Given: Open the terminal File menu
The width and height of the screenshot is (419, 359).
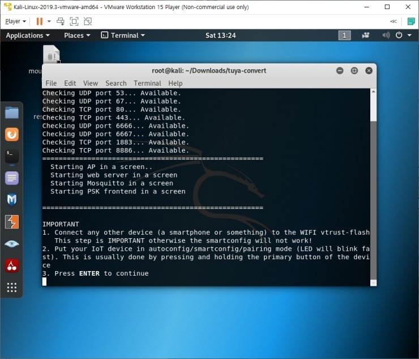Looking at the screenshot, I should click(x=51, y=83).
